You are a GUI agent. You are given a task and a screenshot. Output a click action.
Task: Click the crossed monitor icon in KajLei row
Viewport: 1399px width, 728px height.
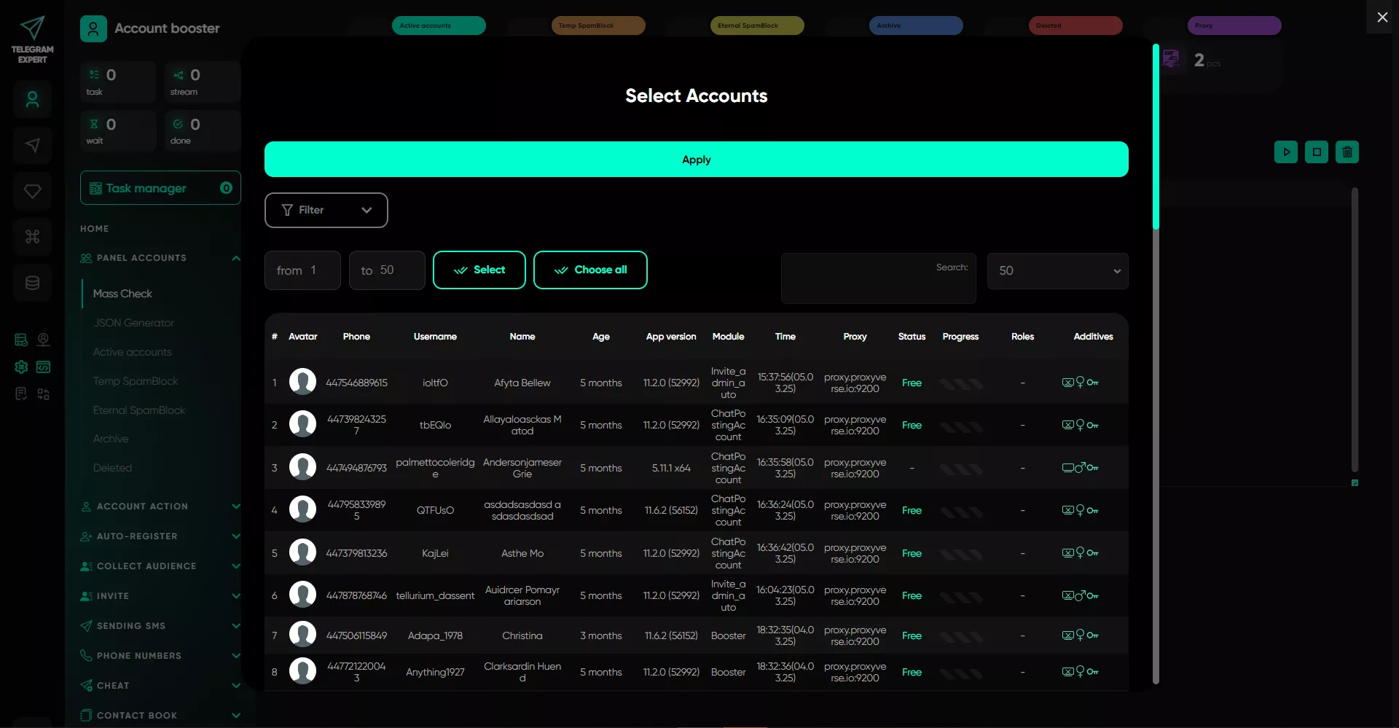pos(1067,553)
